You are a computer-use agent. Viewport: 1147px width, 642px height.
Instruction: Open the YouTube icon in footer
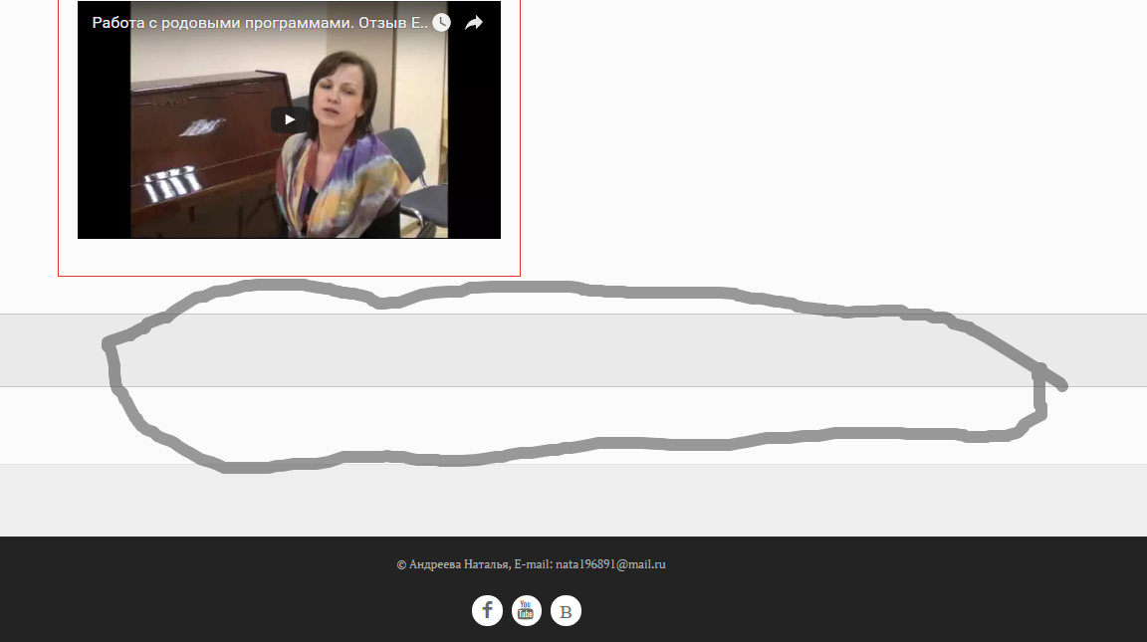[x=526, y=610]
